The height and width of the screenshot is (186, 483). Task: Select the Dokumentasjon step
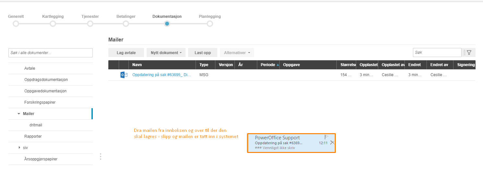[167, 23]
